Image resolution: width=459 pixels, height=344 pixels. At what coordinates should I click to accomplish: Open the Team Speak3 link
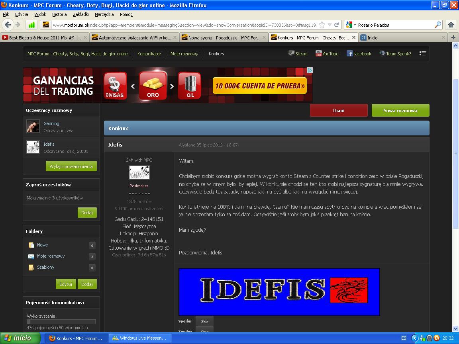(396, 53)
